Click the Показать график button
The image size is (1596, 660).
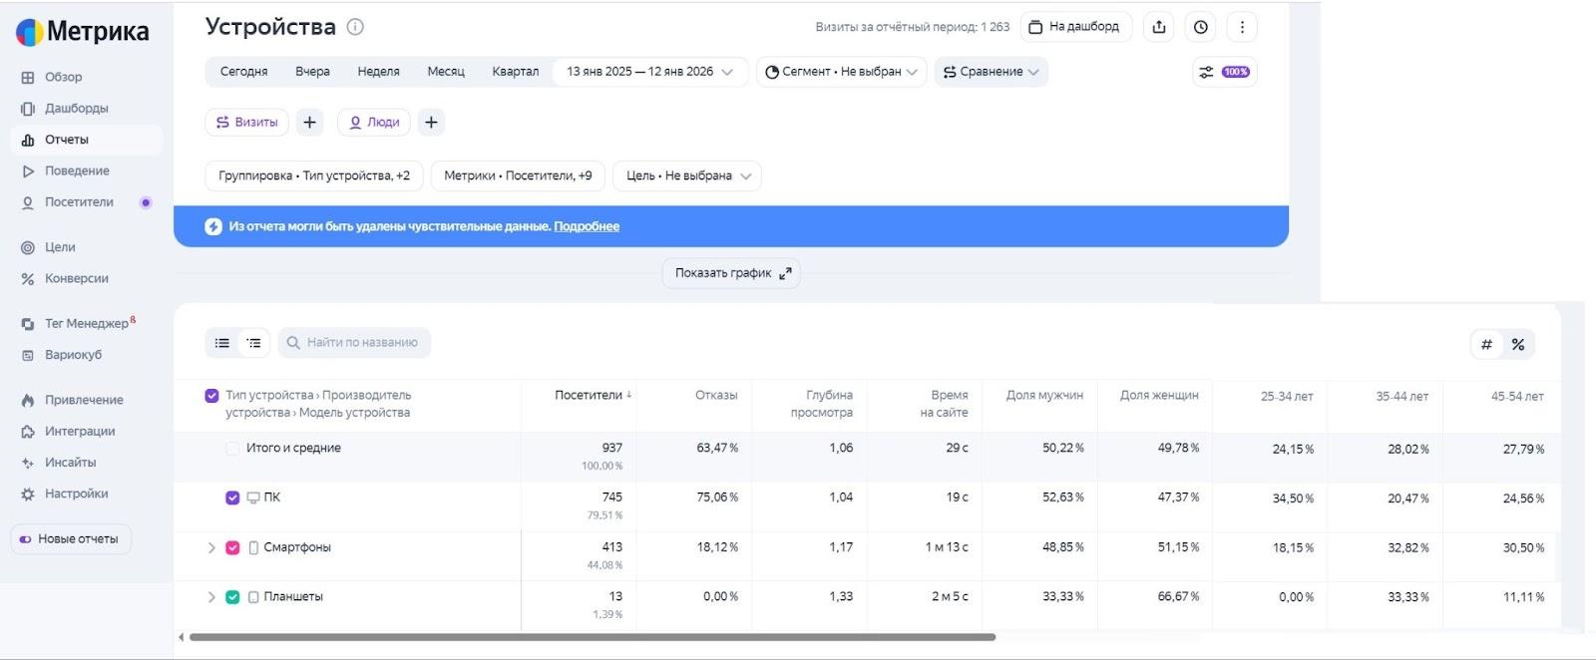[731, 273]
